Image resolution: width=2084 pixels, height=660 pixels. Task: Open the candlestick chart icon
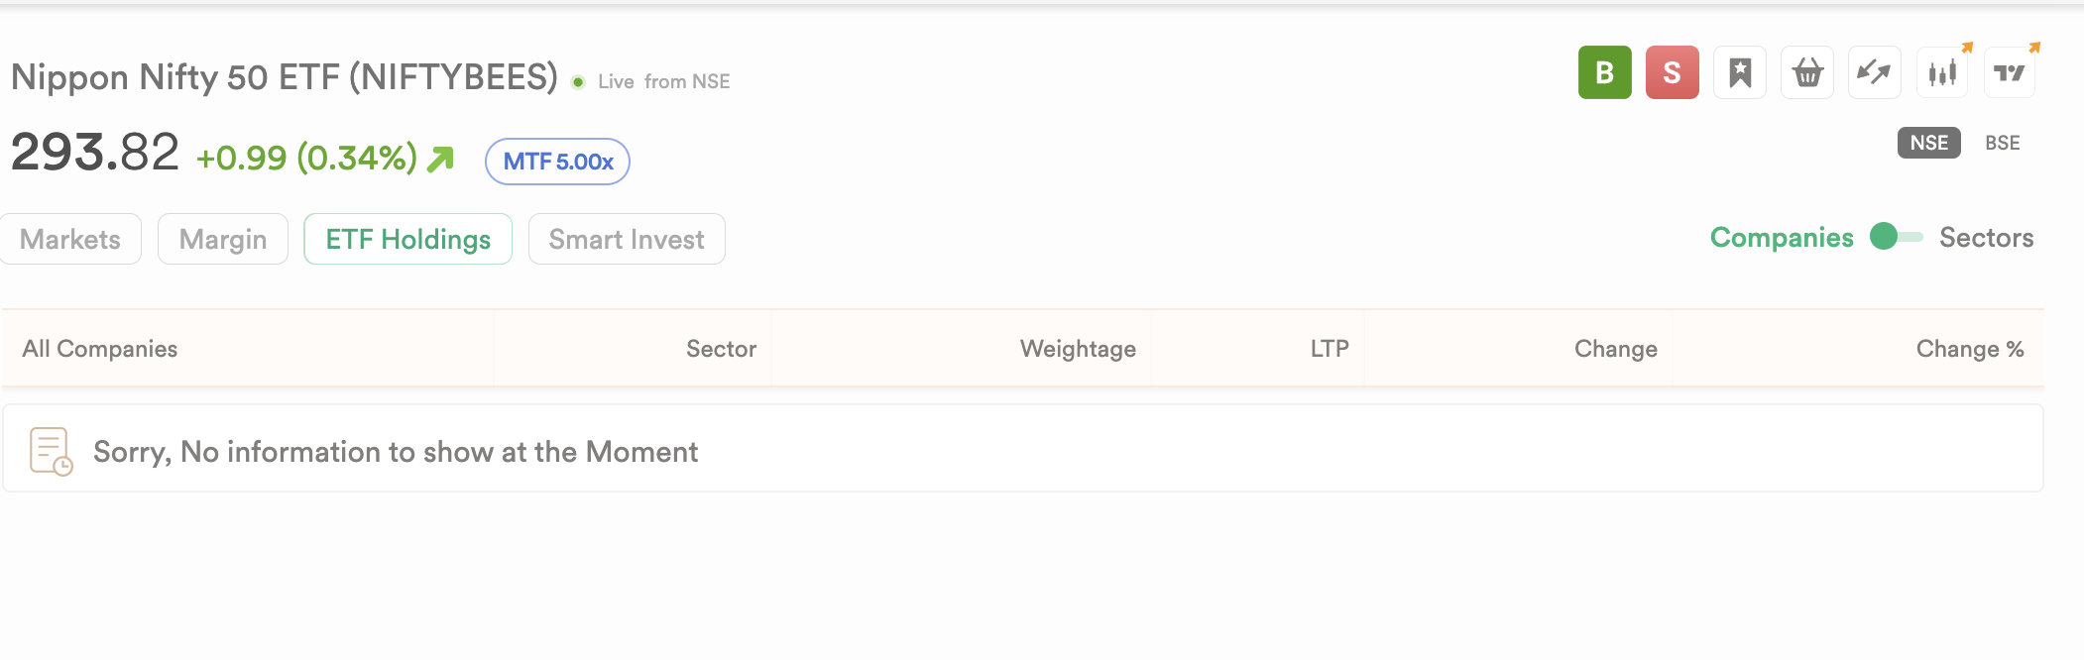click(1942, 72)
